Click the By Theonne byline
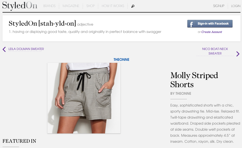The height and width of the screenshot is (148, 242). tap(181, 93)
